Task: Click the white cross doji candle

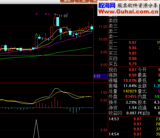Action: click(73, 36)
